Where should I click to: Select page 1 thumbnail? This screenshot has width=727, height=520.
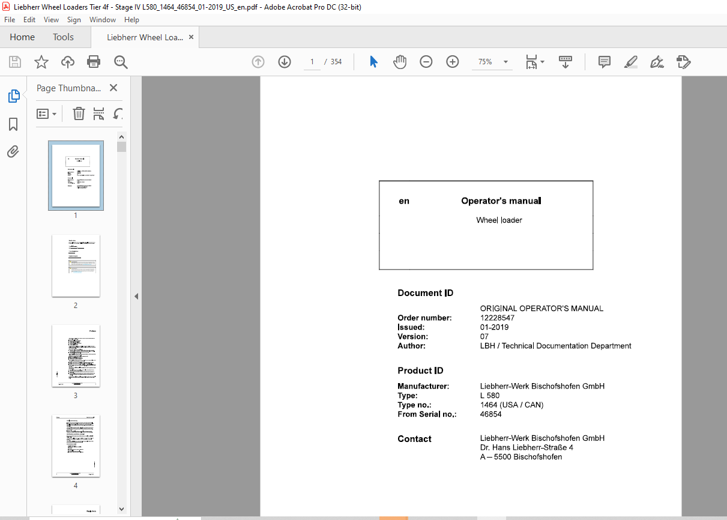coord(76,175)
